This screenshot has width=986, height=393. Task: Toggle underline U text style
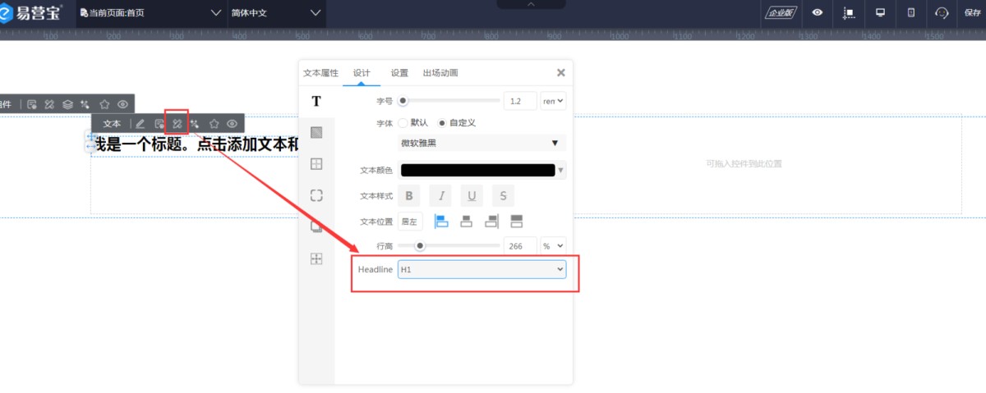tap(472, 196)
